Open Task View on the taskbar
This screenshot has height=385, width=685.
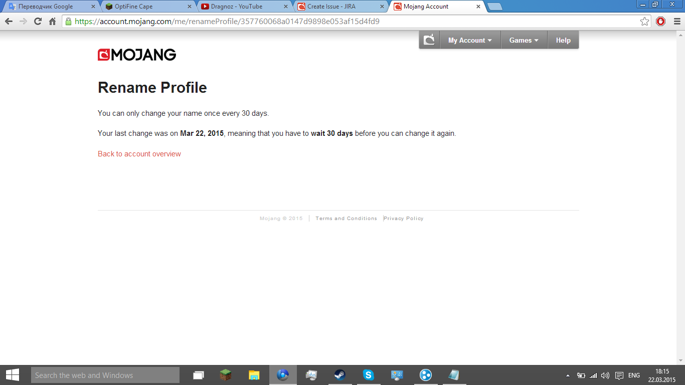coord(199,375)
